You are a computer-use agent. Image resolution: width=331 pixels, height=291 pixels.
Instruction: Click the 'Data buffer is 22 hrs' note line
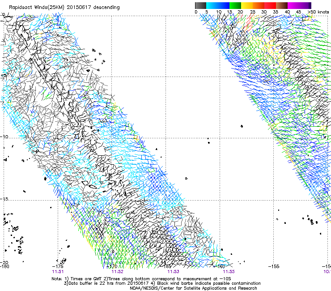click(162, 283)
